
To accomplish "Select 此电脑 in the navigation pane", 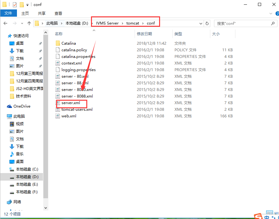I will point(19,116).
